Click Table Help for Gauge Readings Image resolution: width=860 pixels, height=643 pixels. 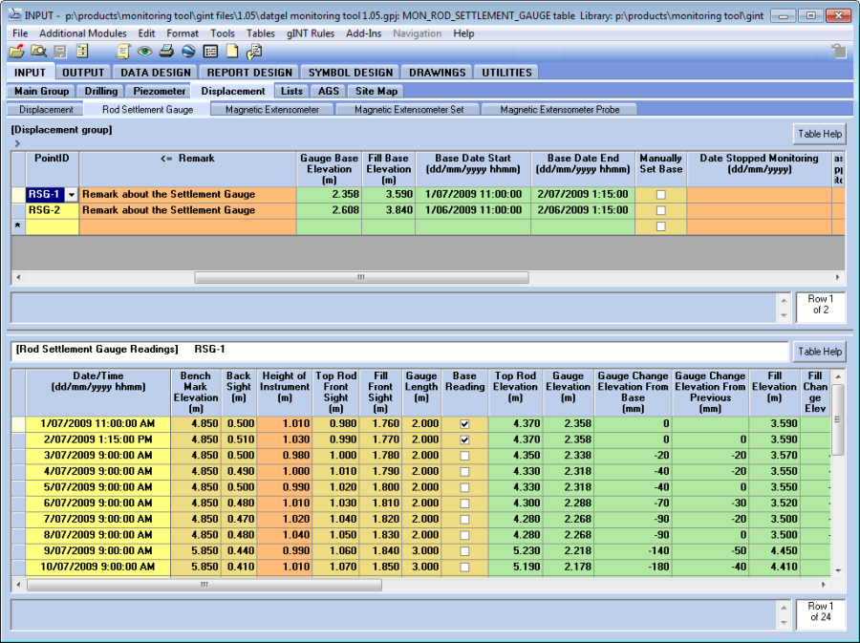pyautogui.click(x=819, y=352)
